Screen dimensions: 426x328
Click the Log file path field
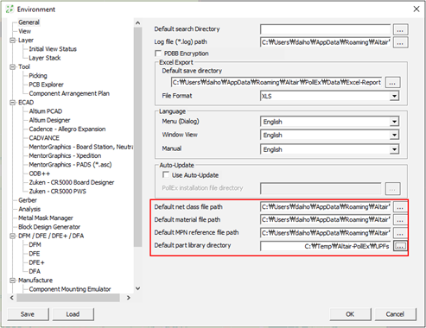(x=326, y=42)
